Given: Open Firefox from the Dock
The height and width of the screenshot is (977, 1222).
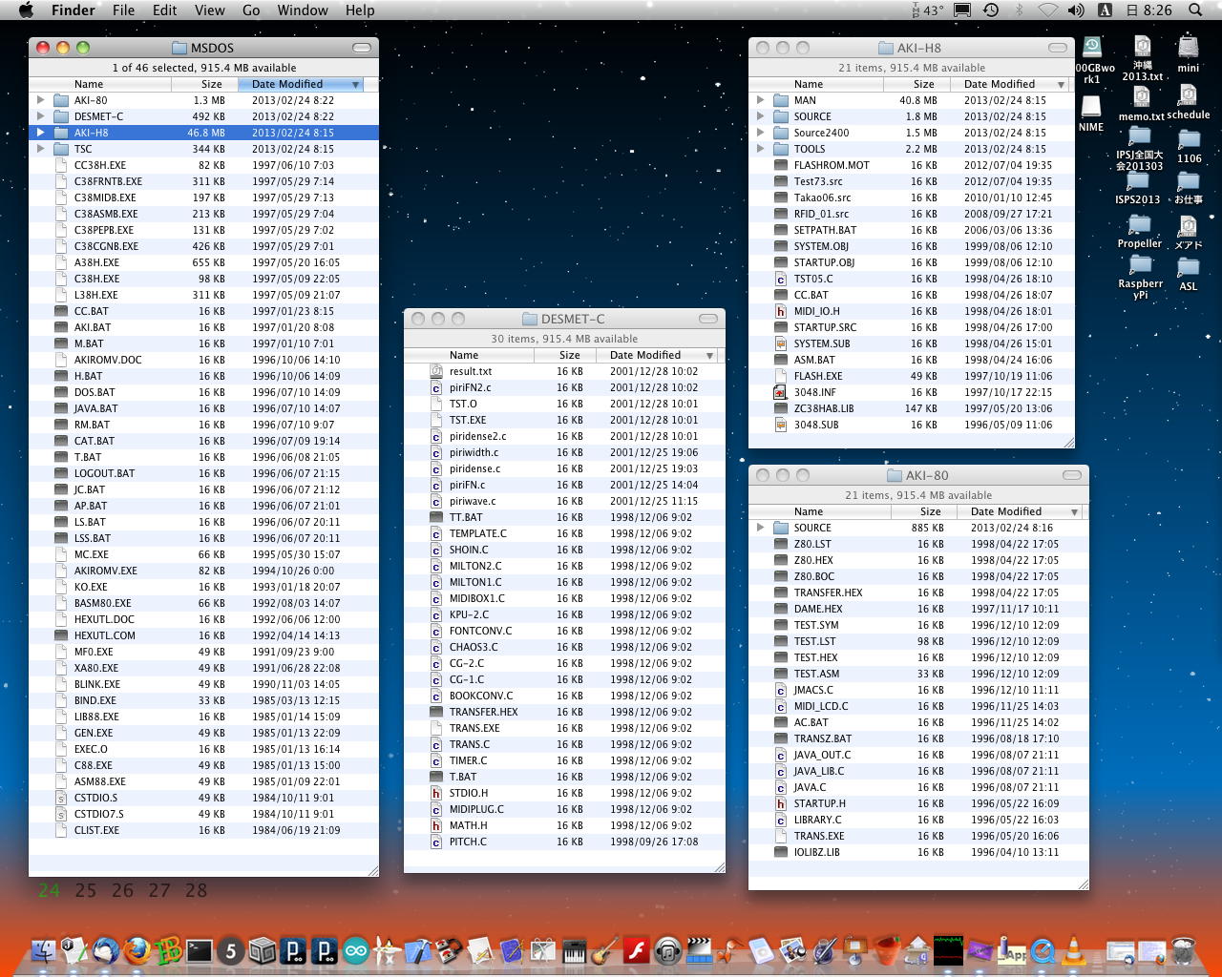Looking at the screenshot, I should click(137, 950).
